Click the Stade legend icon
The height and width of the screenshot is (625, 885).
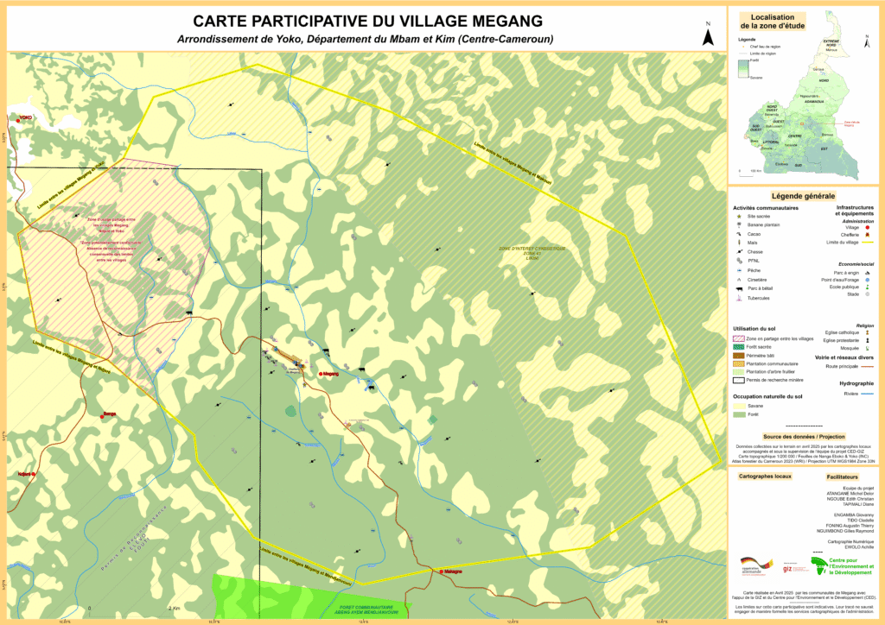868,294
